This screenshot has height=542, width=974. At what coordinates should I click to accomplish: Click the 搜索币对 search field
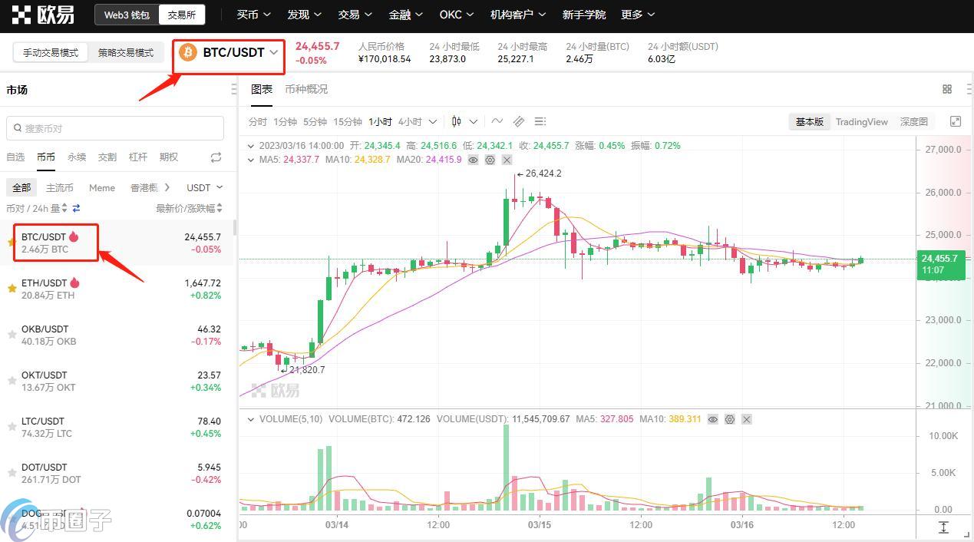pos(115,128)
